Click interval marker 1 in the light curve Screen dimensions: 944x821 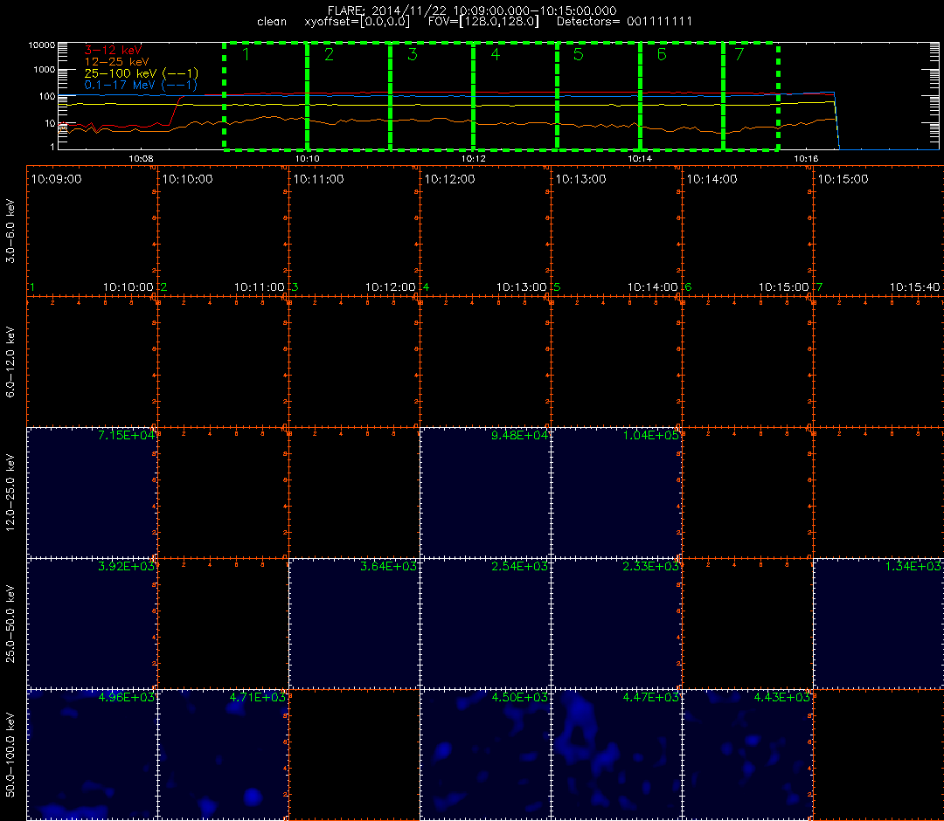(246, 54)
